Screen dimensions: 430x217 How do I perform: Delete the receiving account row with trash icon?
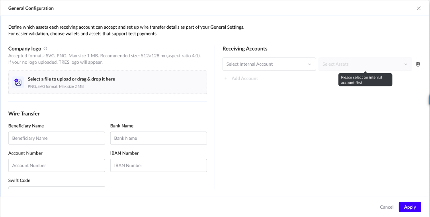click(418, 64)
